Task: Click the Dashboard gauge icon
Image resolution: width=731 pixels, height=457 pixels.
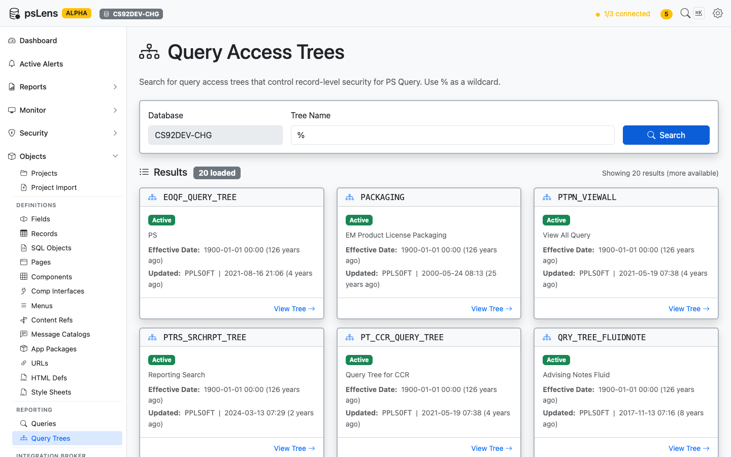Action: click(x=12, y=41)
